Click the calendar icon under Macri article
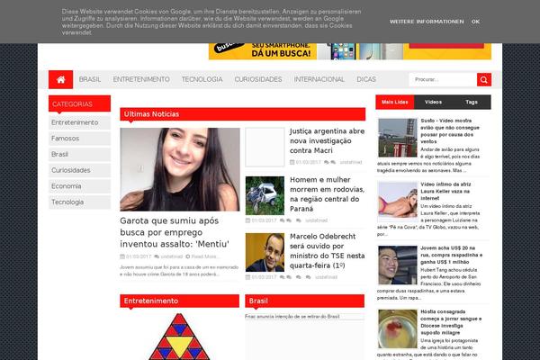This screenshot has height=360, width=540. pyautogui.click(x=292, y=162)
